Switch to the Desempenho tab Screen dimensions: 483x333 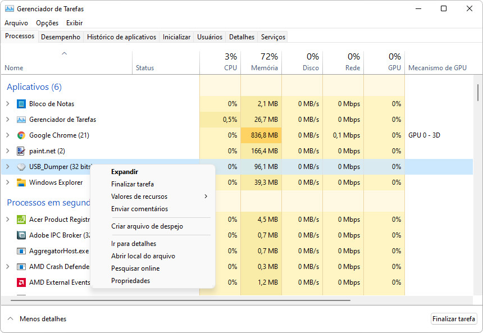[61, 37]
